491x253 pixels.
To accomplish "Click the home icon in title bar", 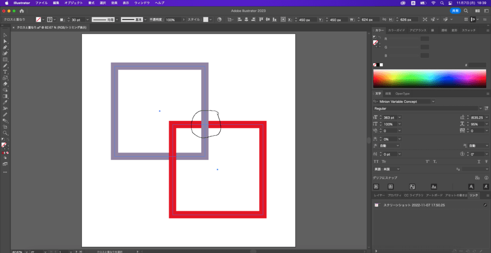I will click(22, 11).
